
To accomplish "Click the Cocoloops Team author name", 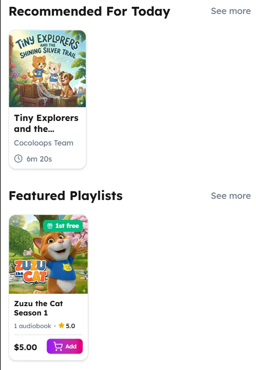I will tap(44, 143).
